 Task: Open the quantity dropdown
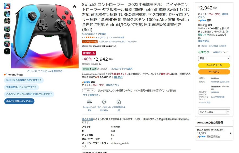(214, 59)
